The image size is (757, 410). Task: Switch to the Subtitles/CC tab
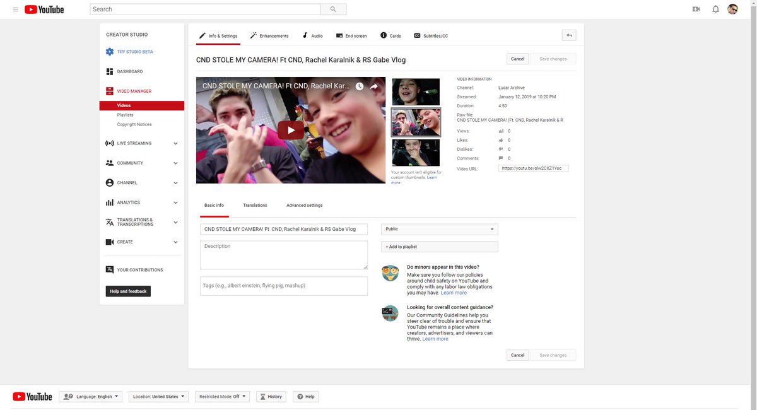click(431, 36)
